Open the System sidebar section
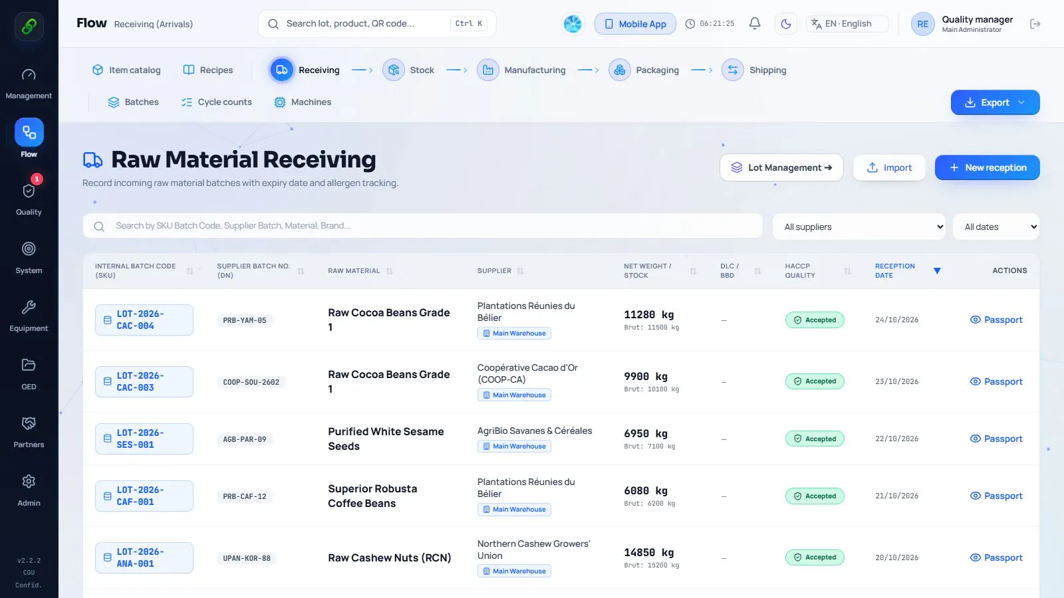Viewport: 1064px width, 598px height. (x=29, y=258)
